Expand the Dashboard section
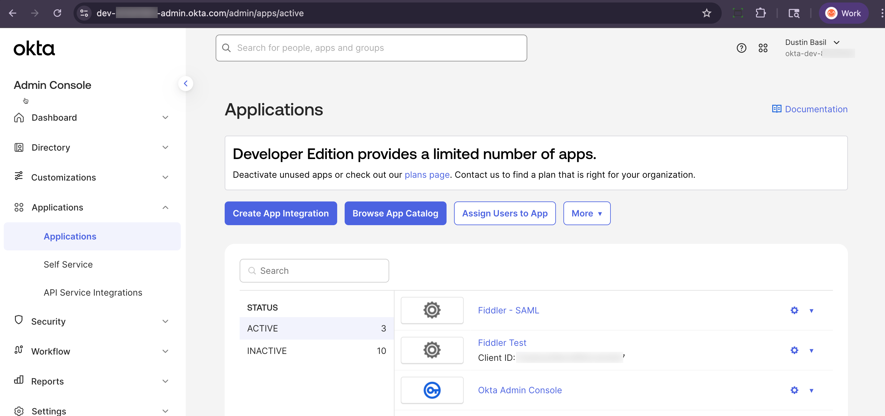The image size is (885, 416). [165, 117]
